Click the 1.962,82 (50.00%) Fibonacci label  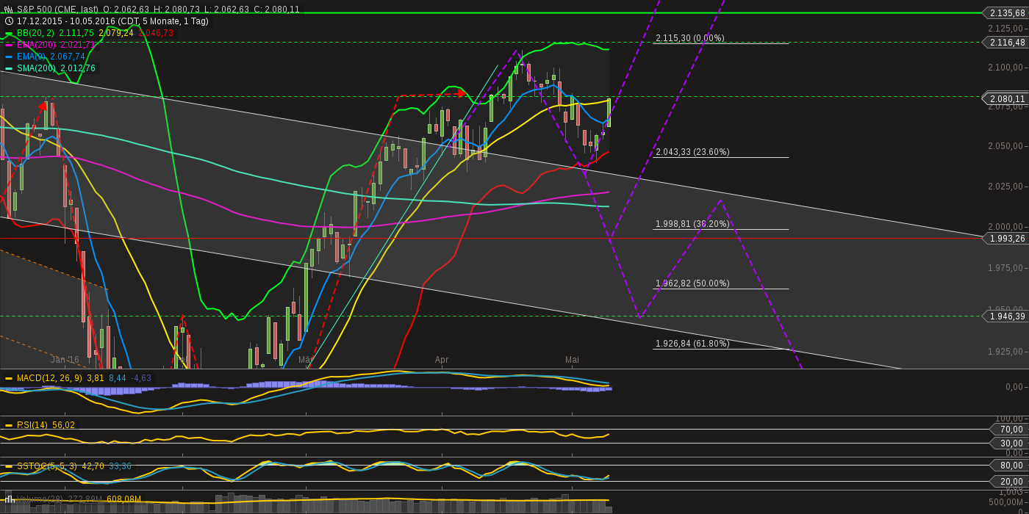(692, 283)
